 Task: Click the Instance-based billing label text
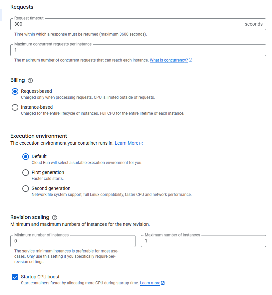[x=37, y=107]
